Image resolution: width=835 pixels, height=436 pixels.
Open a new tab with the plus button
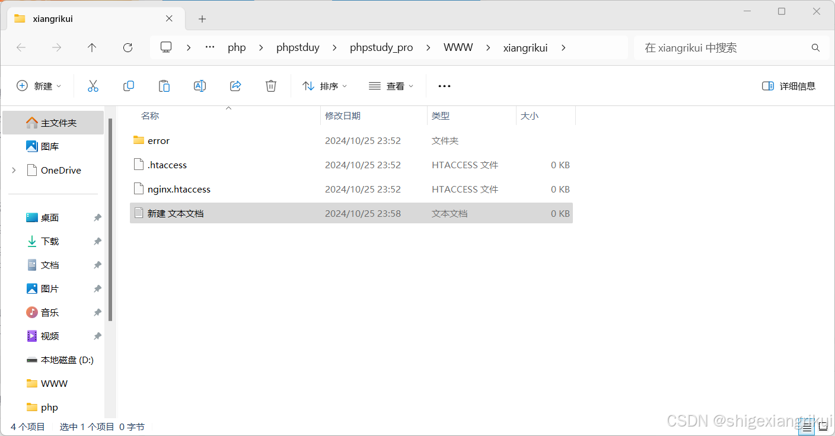[x=202, y=18]
